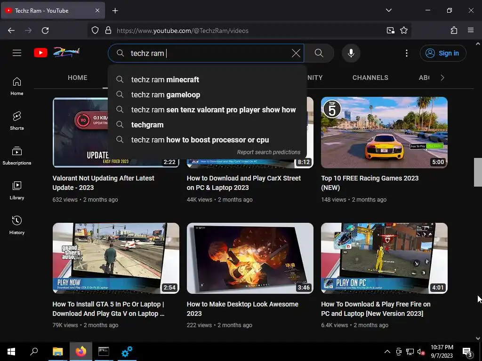This screenshot has height=361, width=482.
Task: Open Make Desktop Look Awesome thumbnail
Action: 250,258
